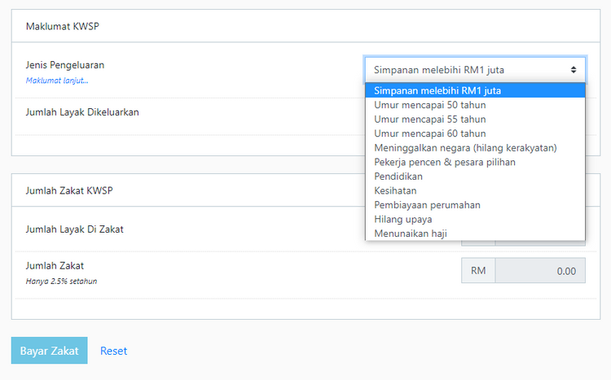Select 'Simpanan melebihi RM1 juta' option
The width and height of the screenshot is (611, 380).
[x=475, y=90]
